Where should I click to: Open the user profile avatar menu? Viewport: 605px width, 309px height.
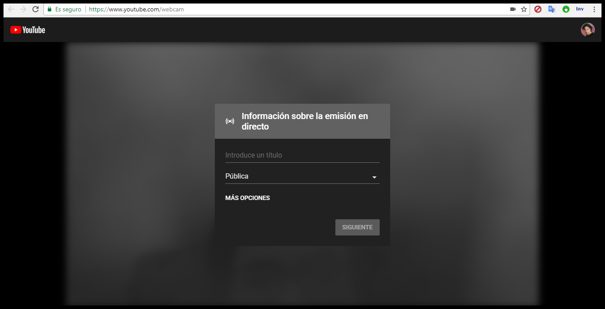[587, 30]
